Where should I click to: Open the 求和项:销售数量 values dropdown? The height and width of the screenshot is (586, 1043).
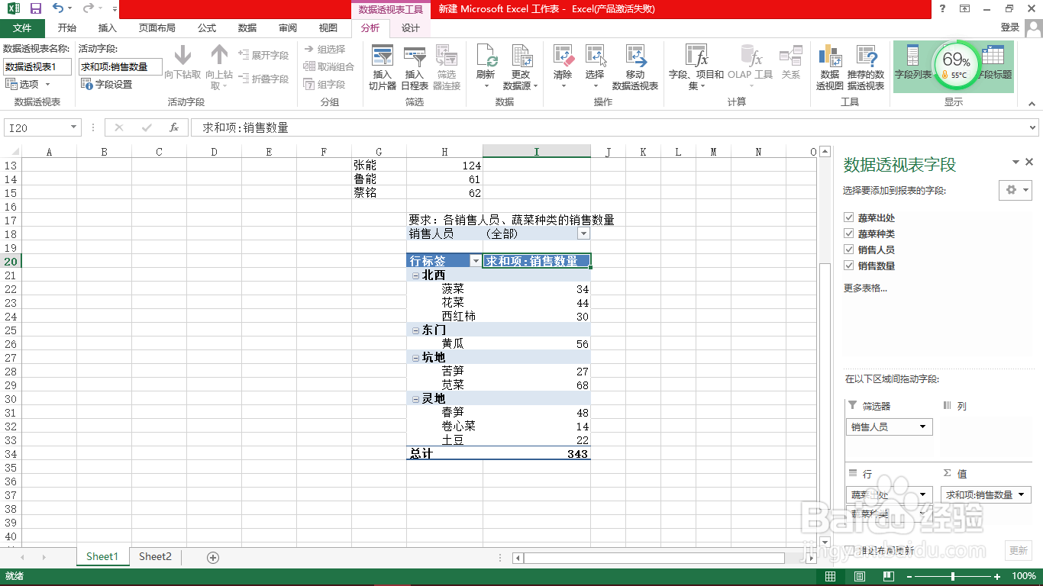[x=1023, y=494]
